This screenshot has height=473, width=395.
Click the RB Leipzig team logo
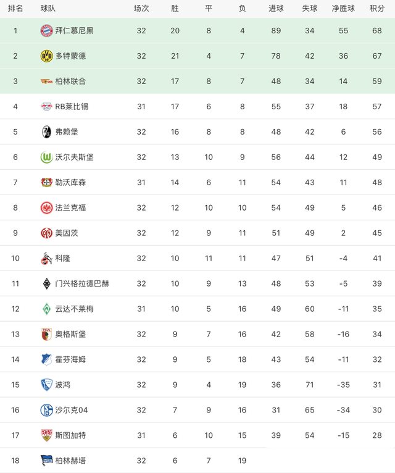pos(47,106)
